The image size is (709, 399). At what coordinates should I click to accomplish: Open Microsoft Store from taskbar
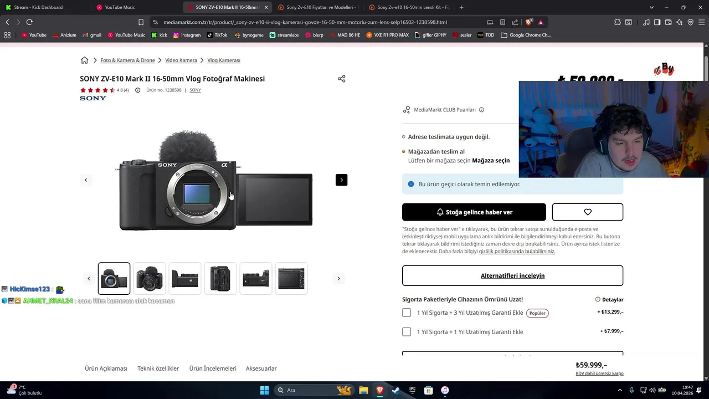428,390
